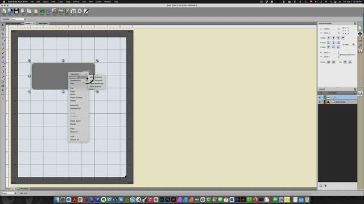Click the Nudge down arrow button
Viewport: 364px width, 204px height.
pos(343,38)
